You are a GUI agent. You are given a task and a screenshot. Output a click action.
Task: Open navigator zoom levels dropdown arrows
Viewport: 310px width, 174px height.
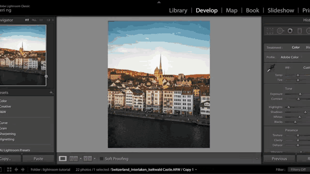pos(53,20)
